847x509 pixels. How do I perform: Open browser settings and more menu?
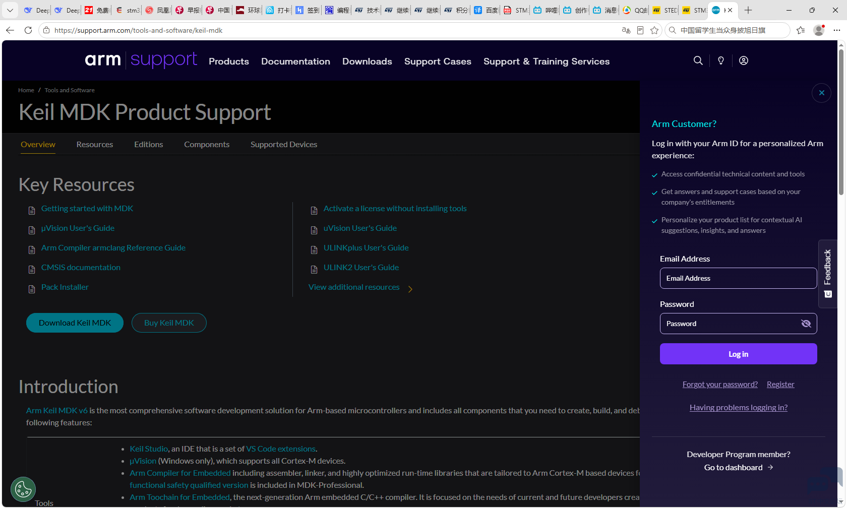(837, 30)
